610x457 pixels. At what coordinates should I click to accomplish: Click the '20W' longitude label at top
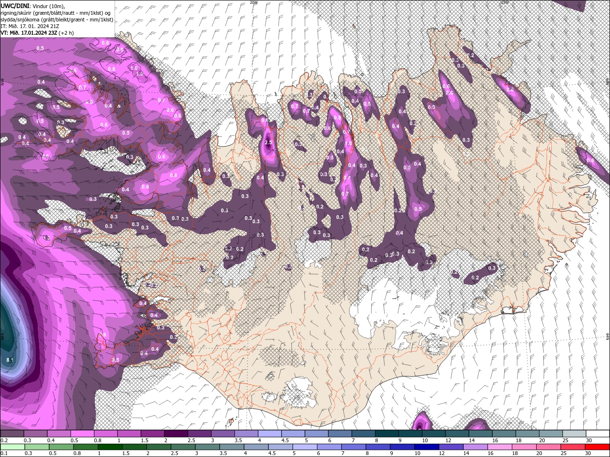click(254, 2)
